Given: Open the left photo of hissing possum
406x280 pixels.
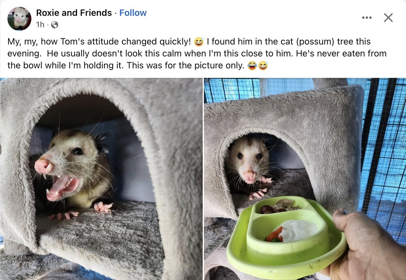Looking at the screenshot, I should pyautogui.click(x=101, y=179).
